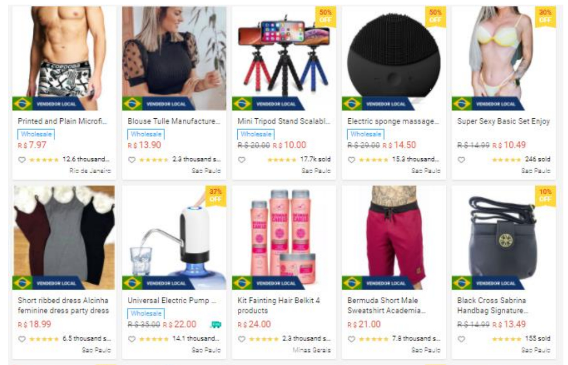This screenshot has height=365, width=568.
Task: Heart the Super Sexy Basic Set listing
Action: tap(461, 159)
